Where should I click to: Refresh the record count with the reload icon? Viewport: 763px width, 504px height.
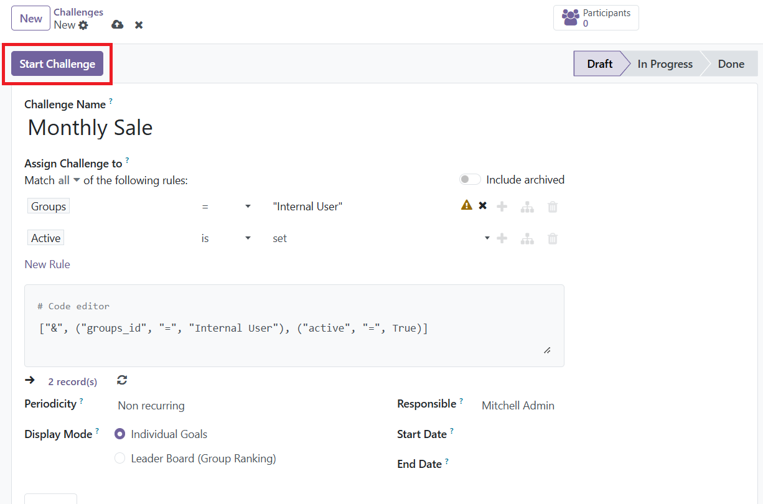(x=122, y=380)
